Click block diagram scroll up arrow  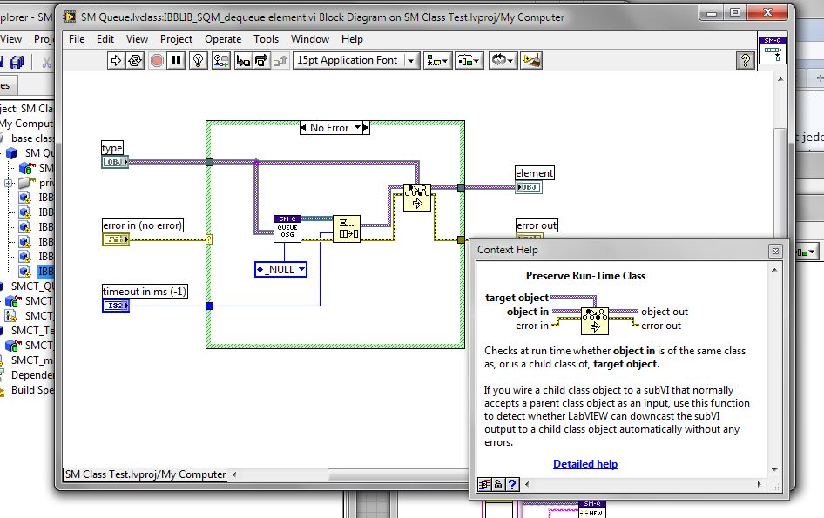(x=780, y=79)
